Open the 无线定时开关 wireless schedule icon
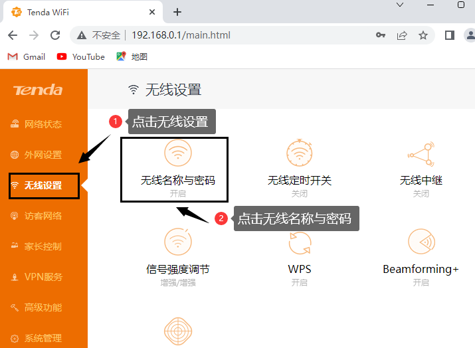This screenshot has height=348, width=475. pyautogui.click(x=300, y=153)
